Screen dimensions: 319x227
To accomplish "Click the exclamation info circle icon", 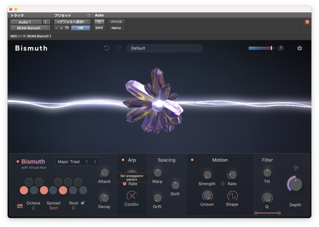I will coord(281,48).
